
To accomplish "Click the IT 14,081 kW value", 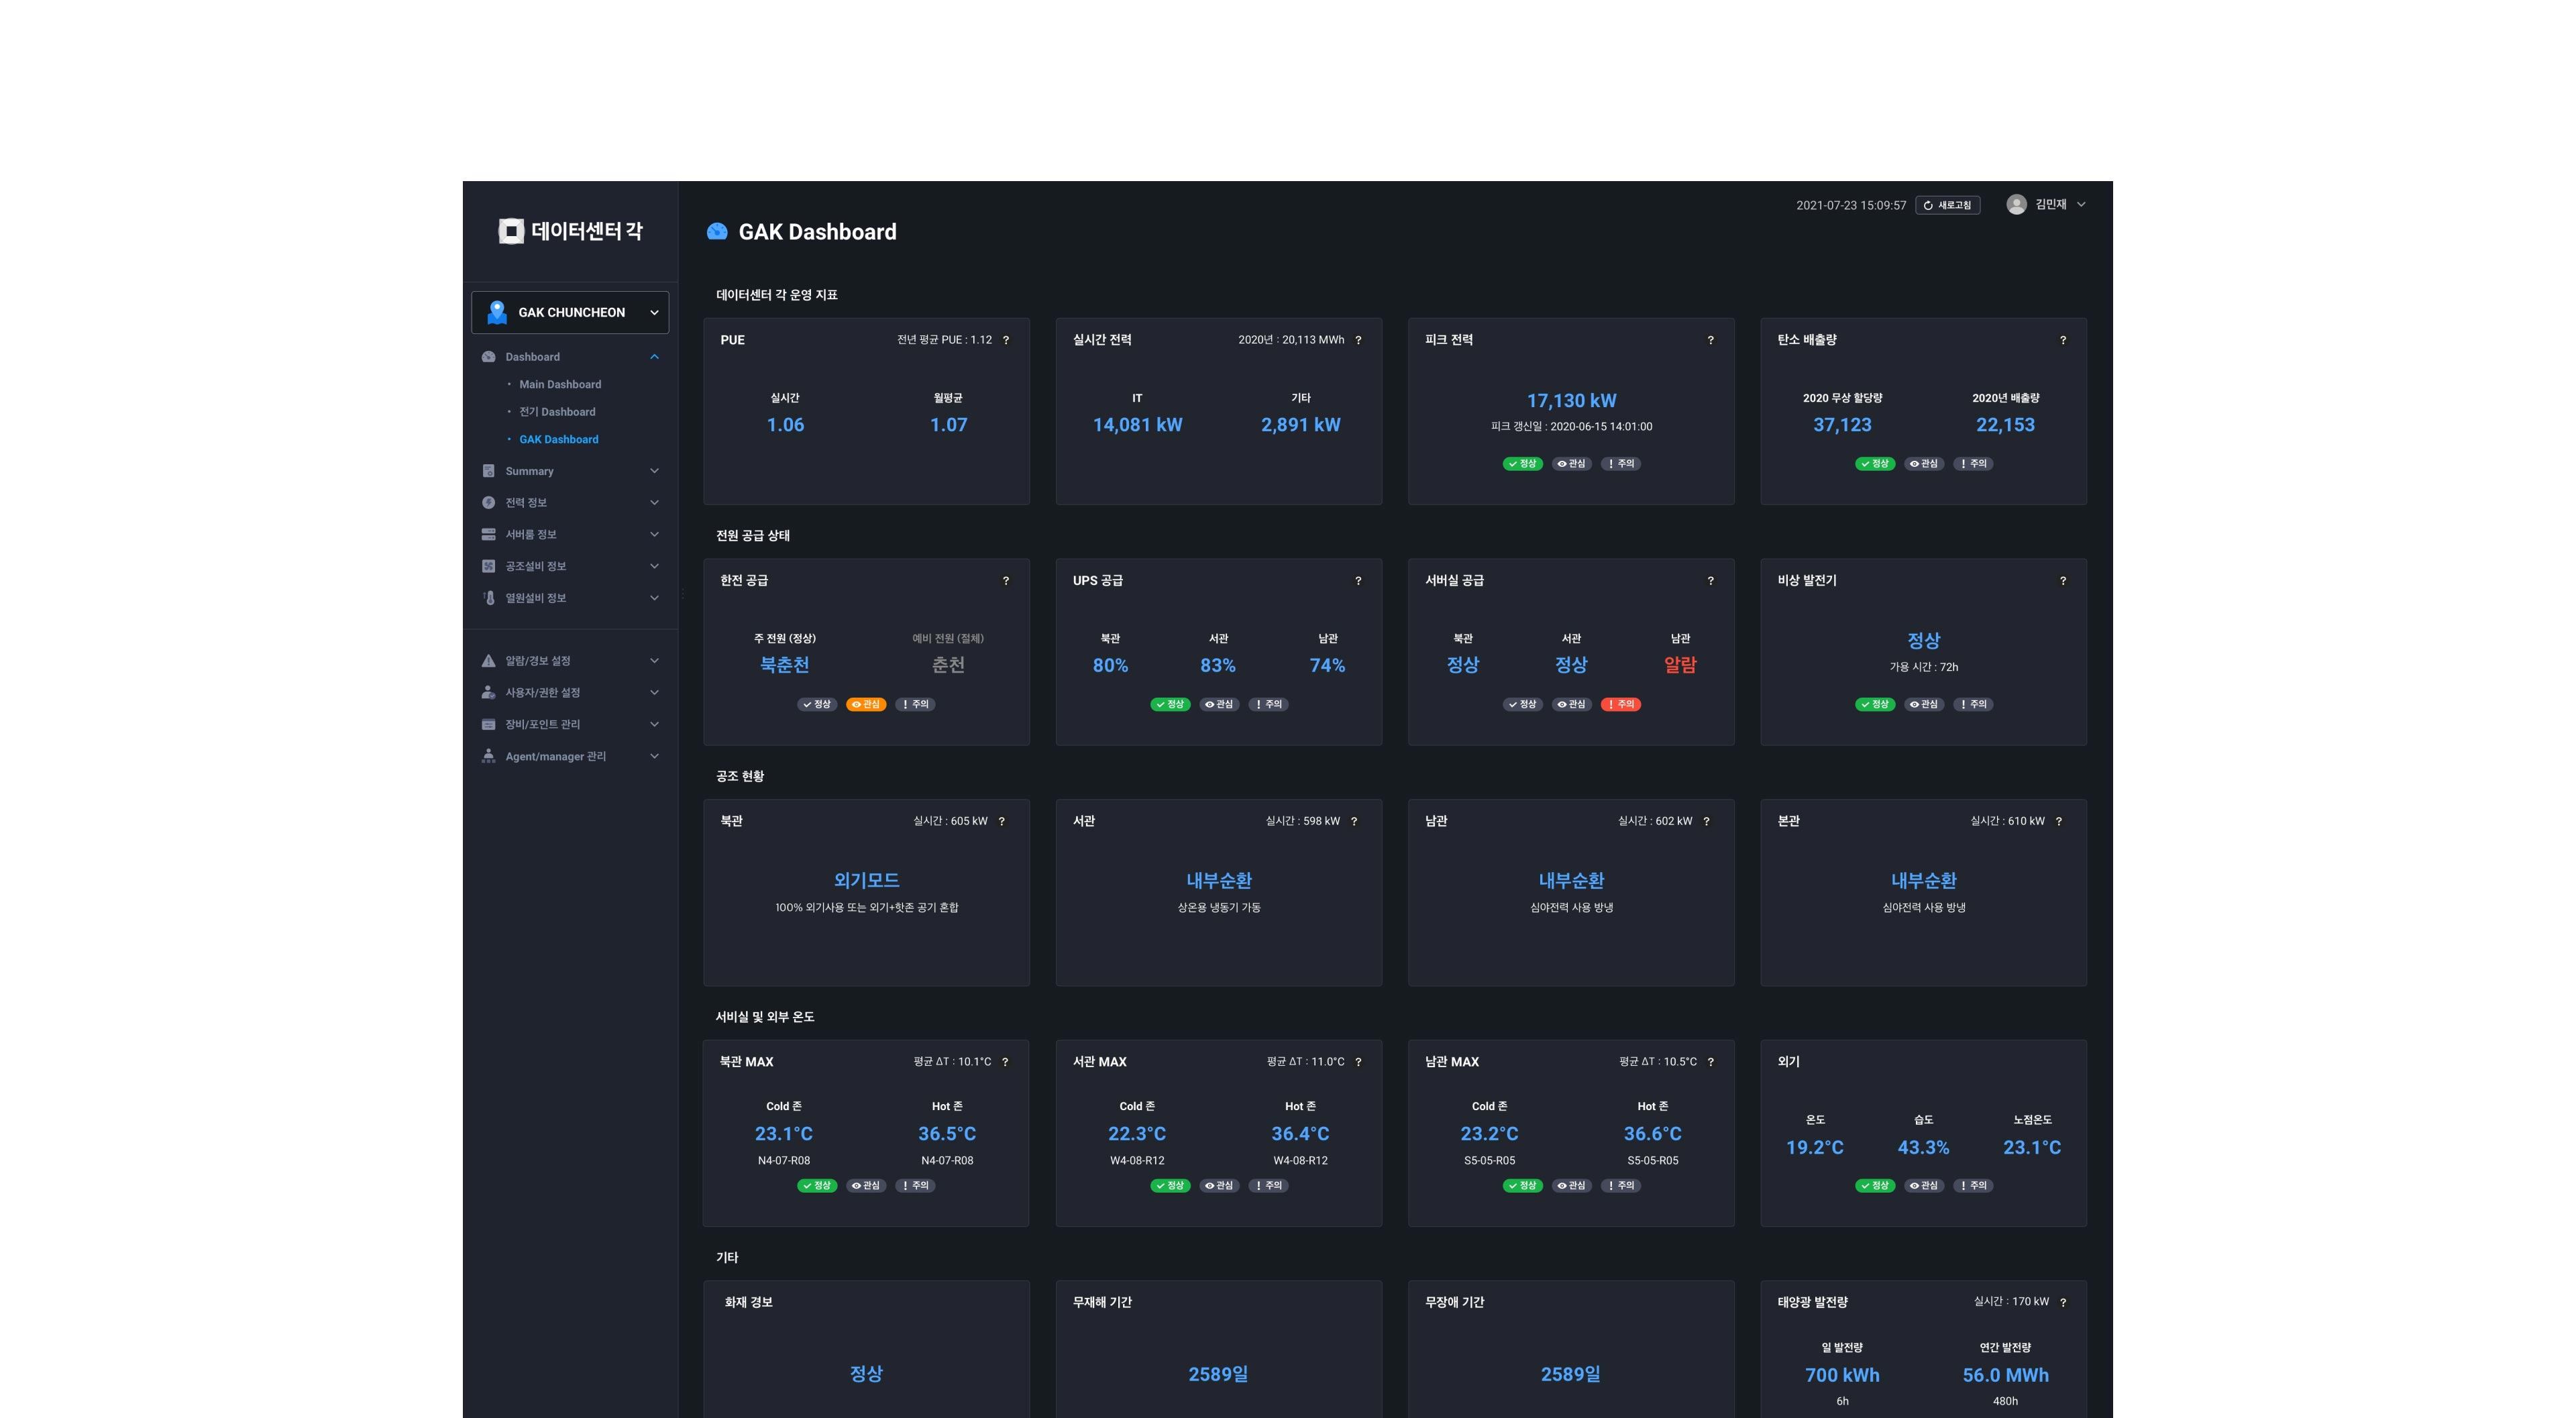I will [1137, 425].
